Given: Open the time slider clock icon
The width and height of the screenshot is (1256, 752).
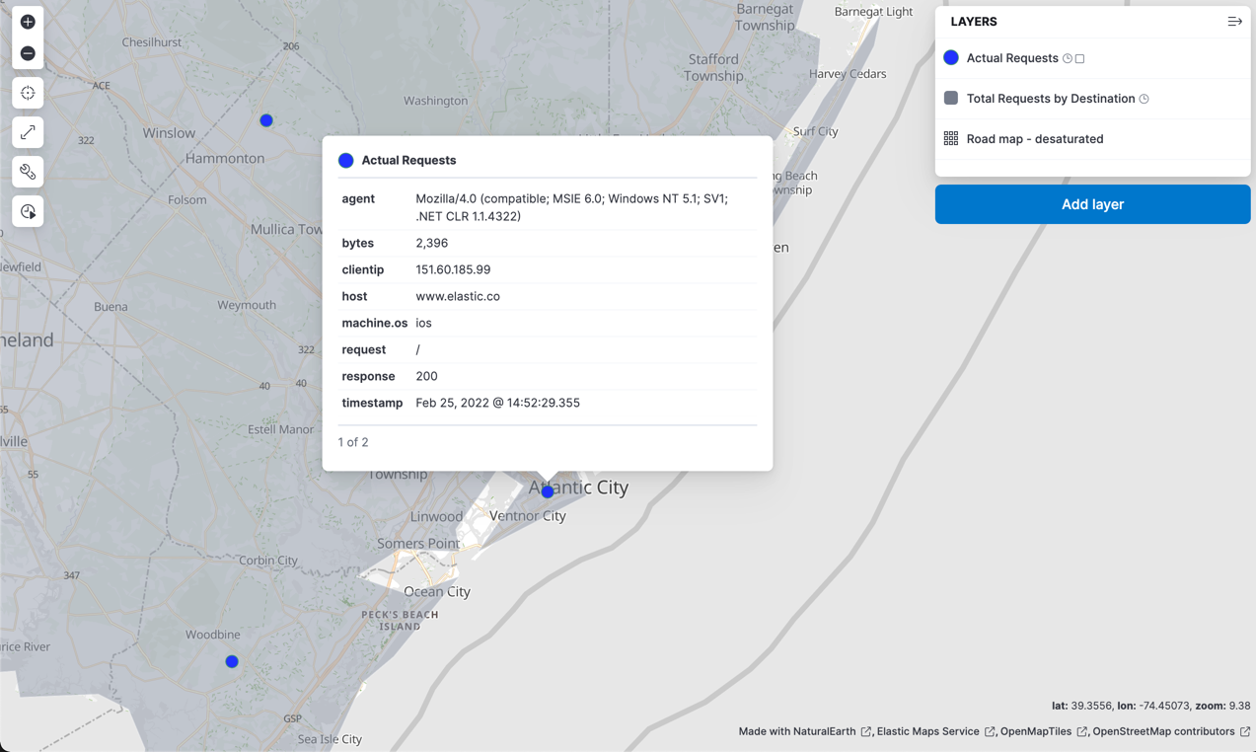Looking at the screenshot, I should click(28, 211).
